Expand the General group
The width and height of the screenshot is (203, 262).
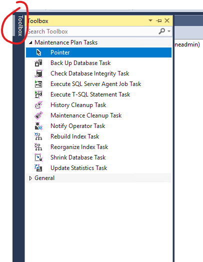point(30,178)
